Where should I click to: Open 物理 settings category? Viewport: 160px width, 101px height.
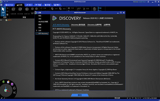coord(40,25)
